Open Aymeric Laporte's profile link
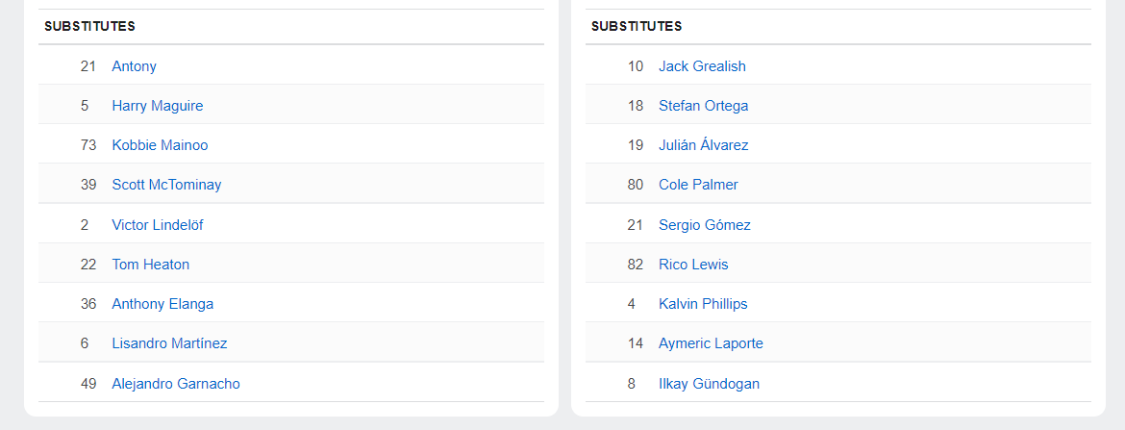The width and height of the screenshot is (1125, 430). (x=711, y=343)
